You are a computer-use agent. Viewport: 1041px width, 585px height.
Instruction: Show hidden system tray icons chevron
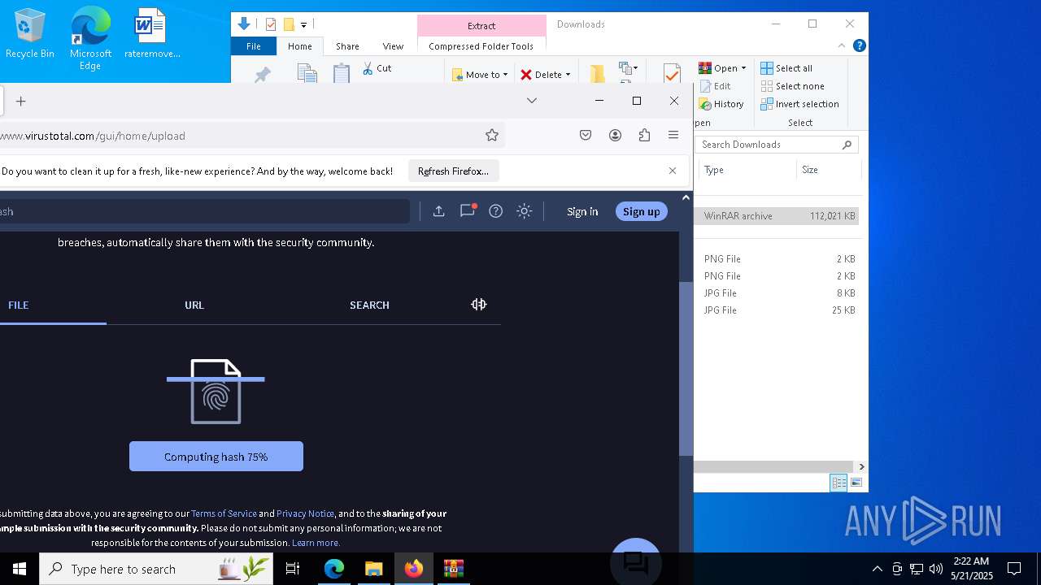(877, 569)
